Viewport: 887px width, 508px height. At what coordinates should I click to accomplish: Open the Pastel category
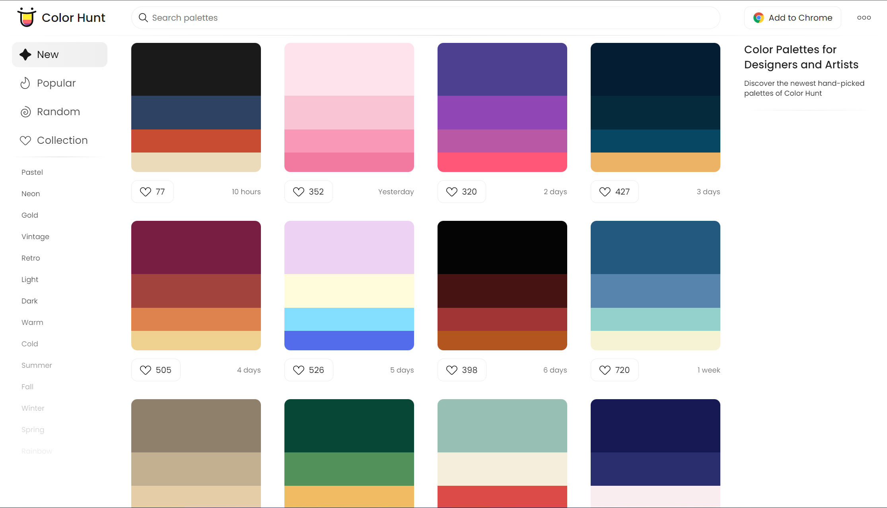32,172
